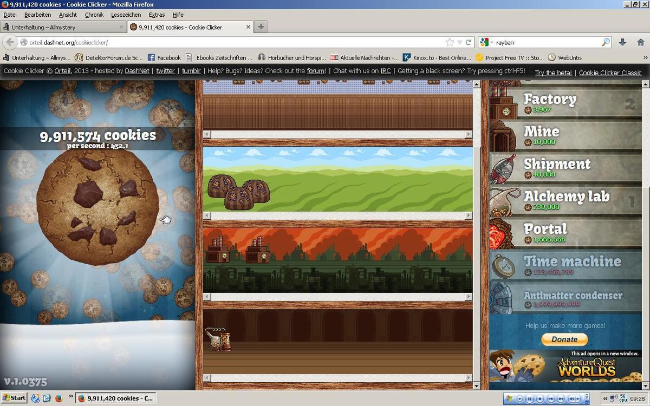Screen dimensions: 650x406
Task: Select the Antimatter condenser store item
Action: (x=565, y=298)
